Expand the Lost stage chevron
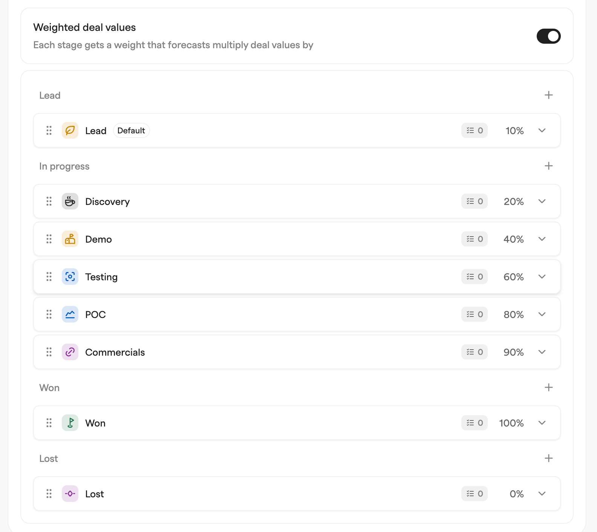The height and width of the screenshot is (532, 597). click(542, 494)
